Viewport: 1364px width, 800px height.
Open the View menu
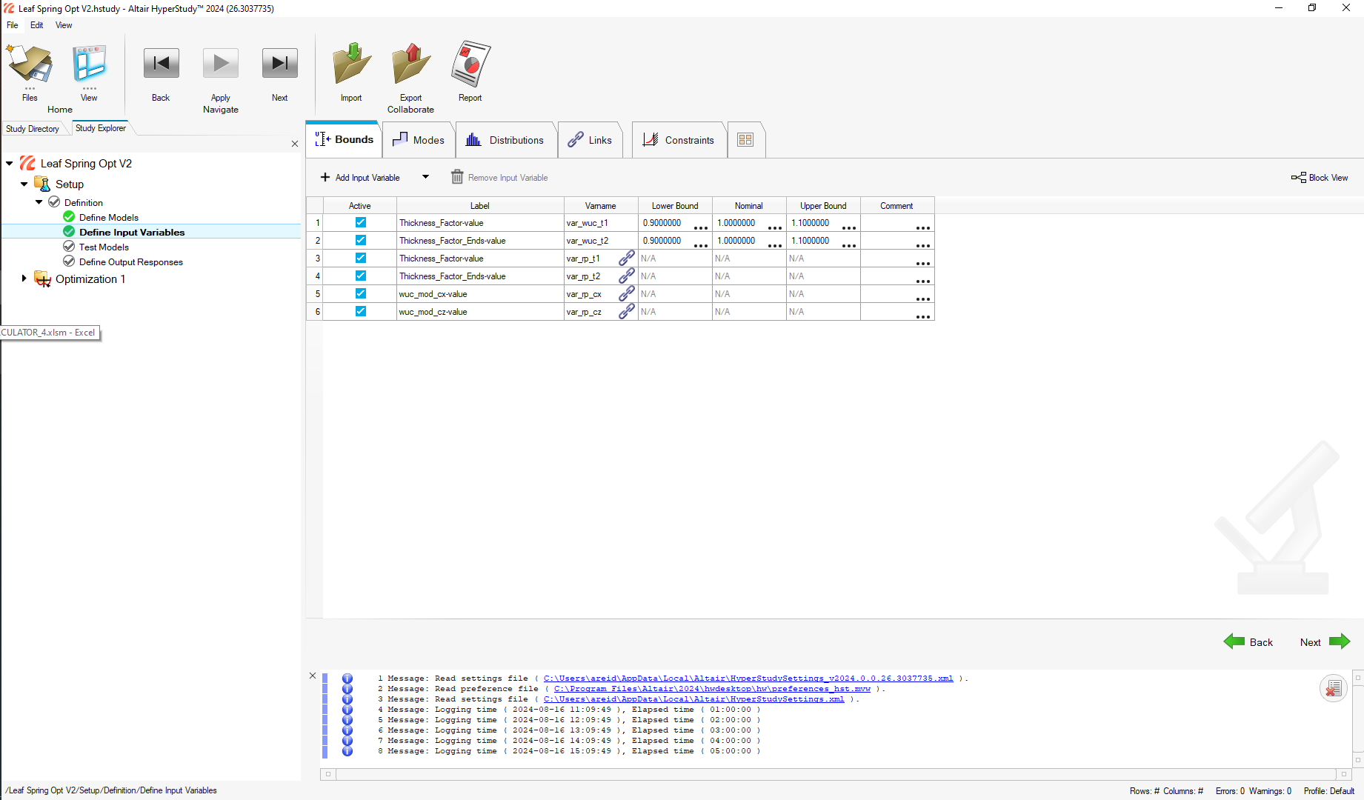tap(64, 25)
